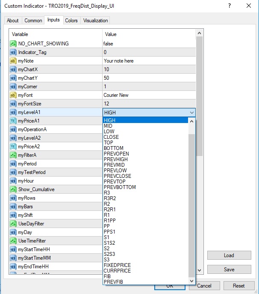Click the Save button
Viewport: 259px width, 294px height.
point(229,270)
